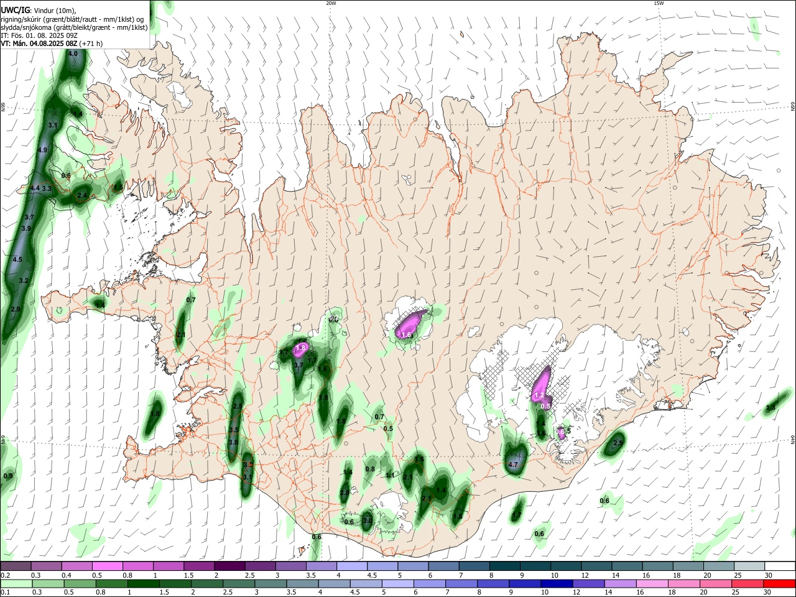Click the '3.8' precipitation value
The height and width of the screenshot is (597, 796).
tap(233, 442)
